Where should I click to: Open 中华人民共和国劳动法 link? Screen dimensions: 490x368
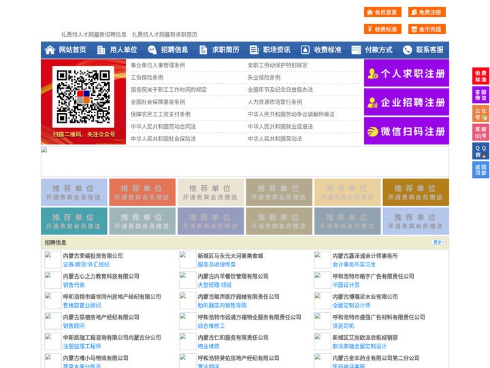pos(275,138)
